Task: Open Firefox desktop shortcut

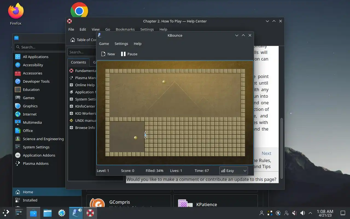Action: coord(16,14)
